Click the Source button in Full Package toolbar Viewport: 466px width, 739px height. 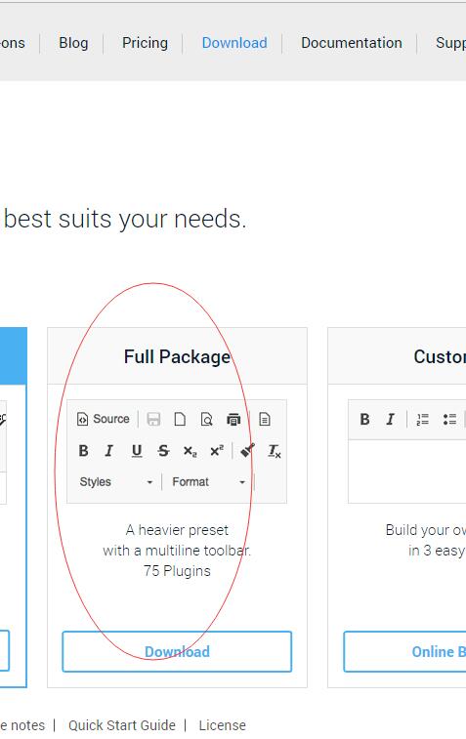[103, 419]
